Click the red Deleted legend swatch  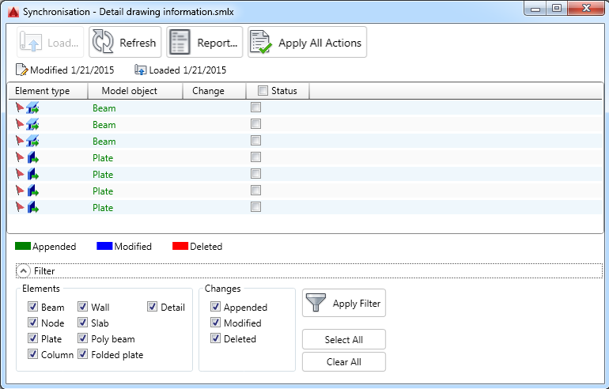180,246
